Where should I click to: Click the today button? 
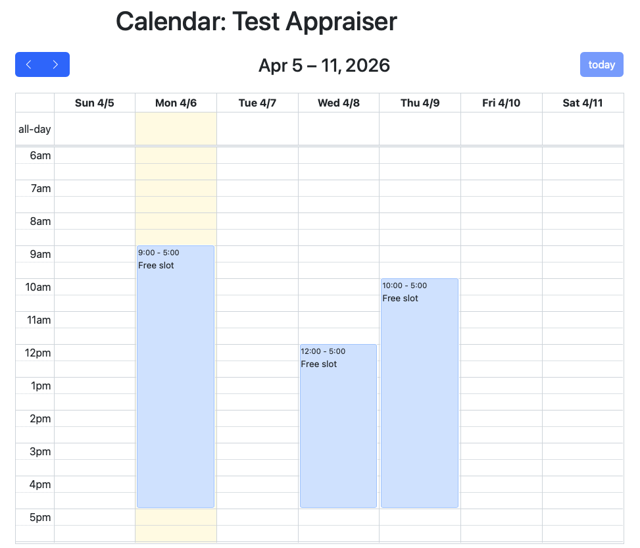[x=601, y=64]
